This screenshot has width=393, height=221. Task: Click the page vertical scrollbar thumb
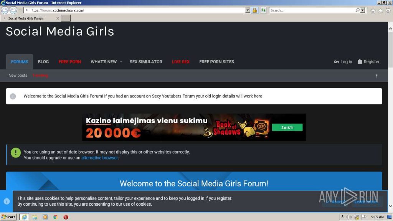point(390,49)
